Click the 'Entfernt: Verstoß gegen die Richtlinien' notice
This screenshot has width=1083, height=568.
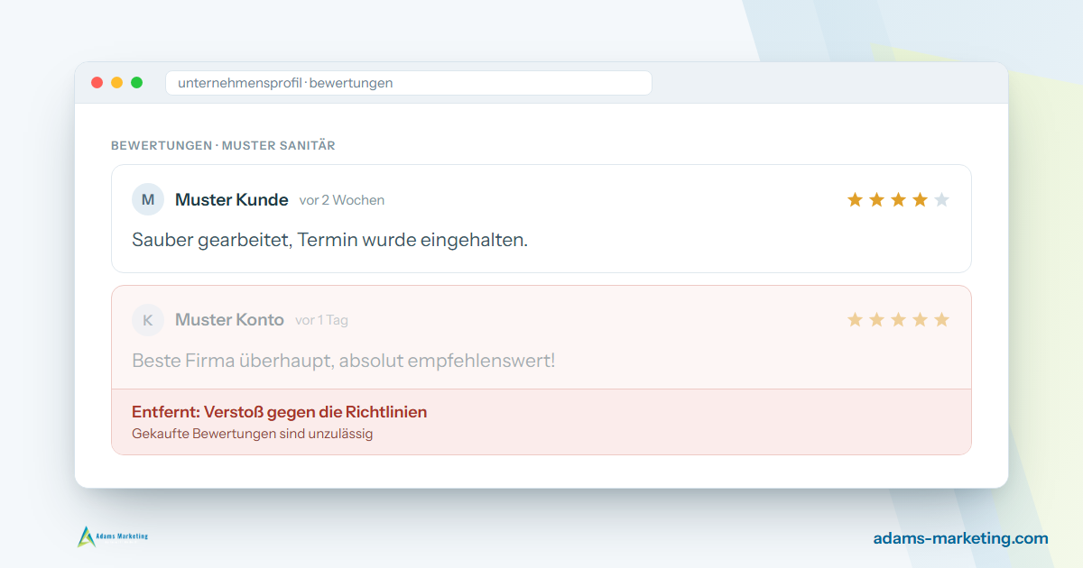click(x=280, y=412)
